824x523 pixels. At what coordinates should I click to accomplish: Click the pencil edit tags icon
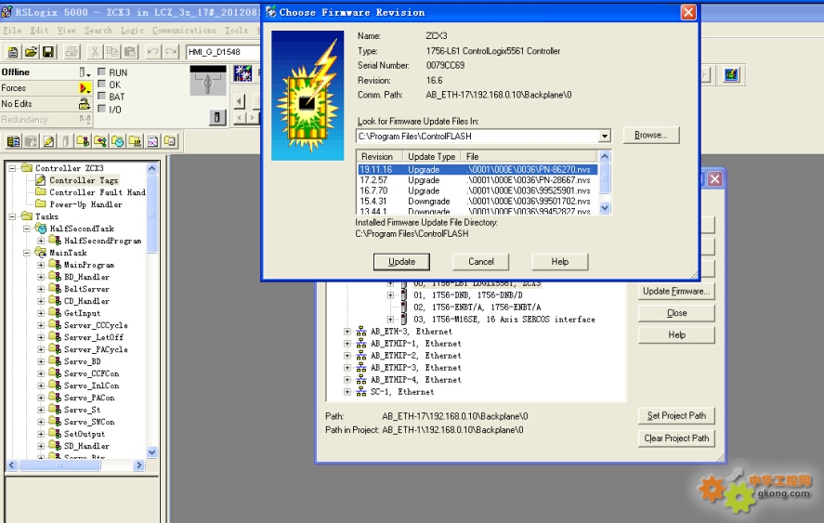click(48, 141)
